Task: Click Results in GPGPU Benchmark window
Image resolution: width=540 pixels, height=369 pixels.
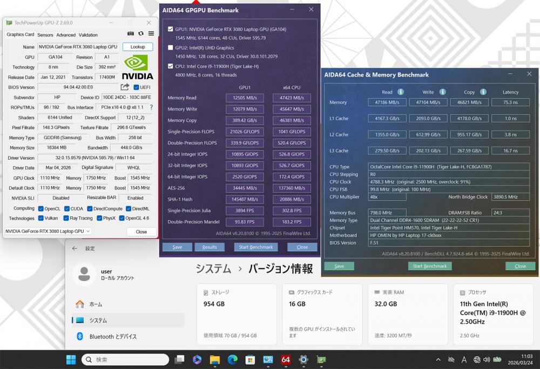Action: pyautogui.click(x=210, y=247)
